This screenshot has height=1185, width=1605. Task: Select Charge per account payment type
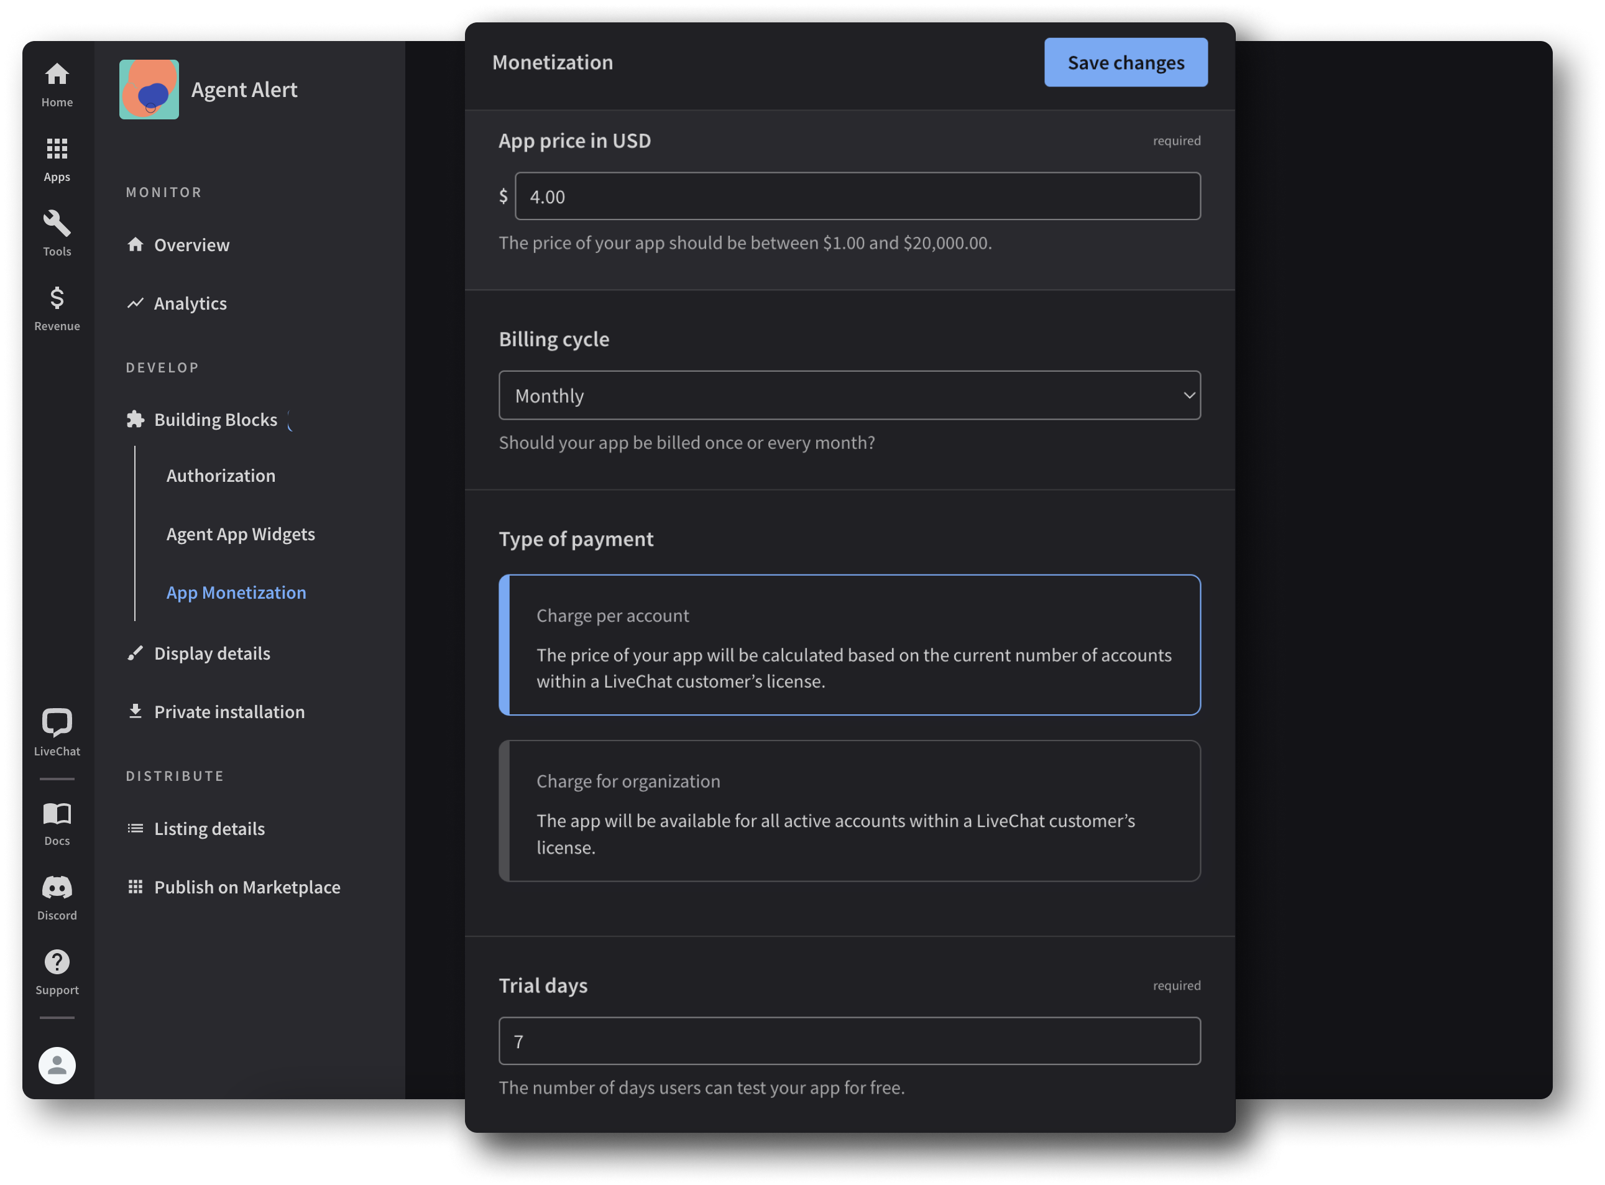pyautogui.click(x=850, y=645)
